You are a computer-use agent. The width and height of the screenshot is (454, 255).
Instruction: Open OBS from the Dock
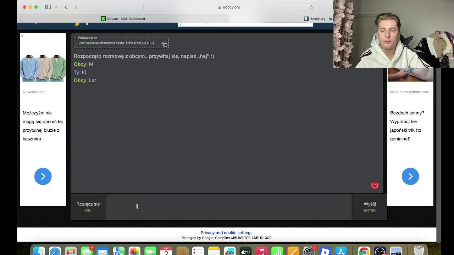point(380,251)
